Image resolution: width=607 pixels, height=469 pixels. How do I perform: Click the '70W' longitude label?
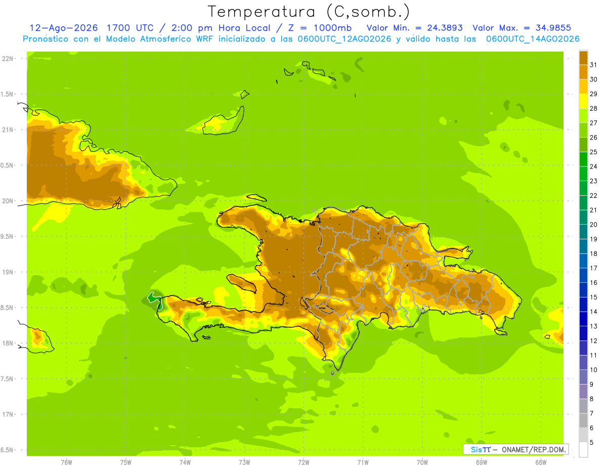click(x=422, y=462)
